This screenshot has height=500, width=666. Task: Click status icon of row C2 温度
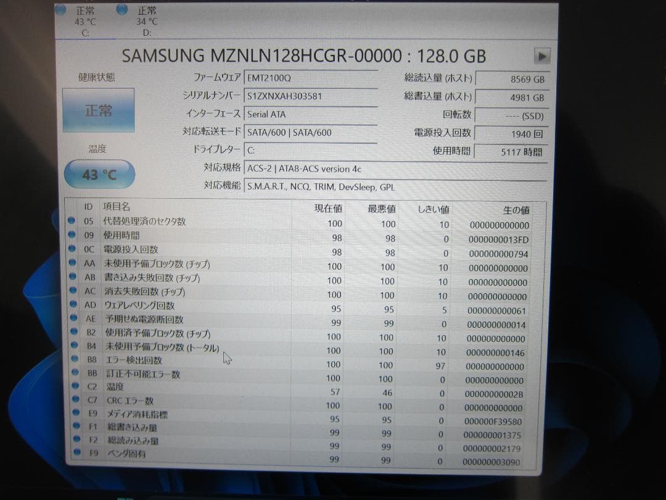pos(76,386)
